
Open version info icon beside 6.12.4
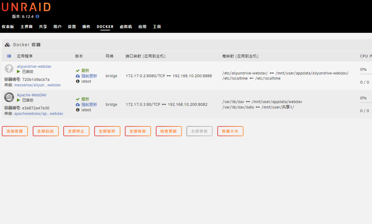point(37,16)
